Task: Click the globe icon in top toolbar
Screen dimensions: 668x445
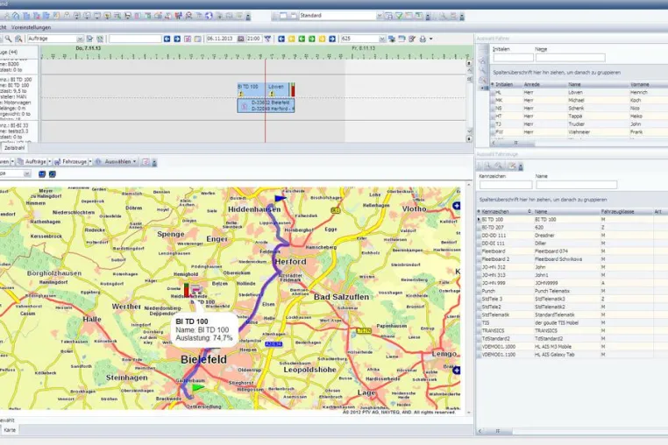Action: tap(209, 16)
